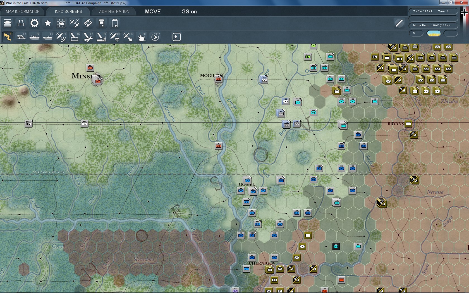Viewport: 469px width, 293px height.
Task: Open the air doctrine three-planes icon
Action: 75,23
